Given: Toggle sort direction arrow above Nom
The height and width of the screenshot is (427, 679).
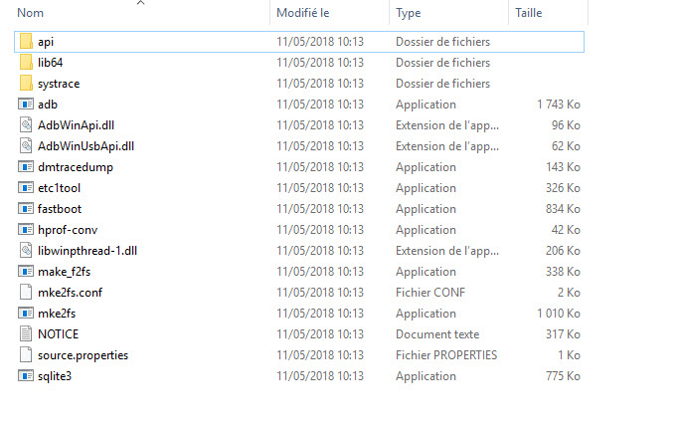Looking at the screenshot, I should click(x=140, y=3).
